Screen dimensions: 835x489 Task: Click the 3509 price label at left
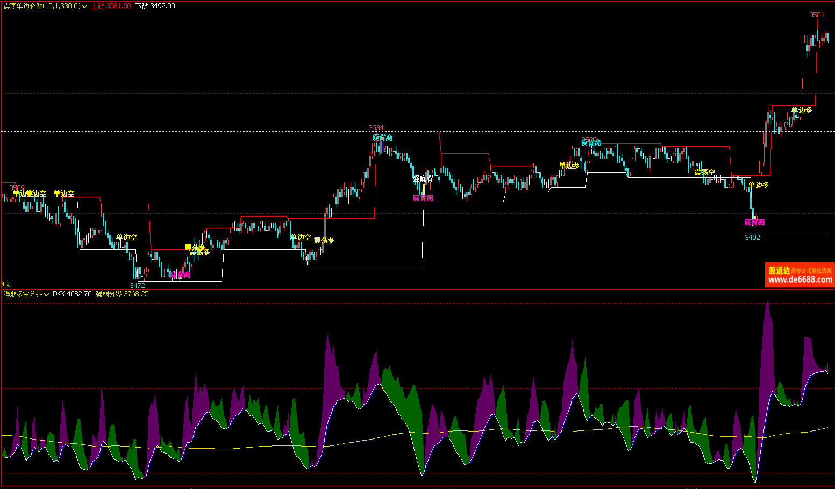click(17, 188)
